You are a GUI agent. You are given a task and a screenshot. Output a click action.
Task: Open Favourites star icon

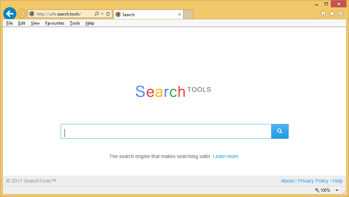pos(332,14)
